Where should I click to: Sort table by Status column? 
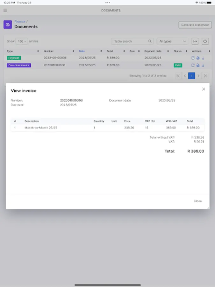tap(180, 51)
